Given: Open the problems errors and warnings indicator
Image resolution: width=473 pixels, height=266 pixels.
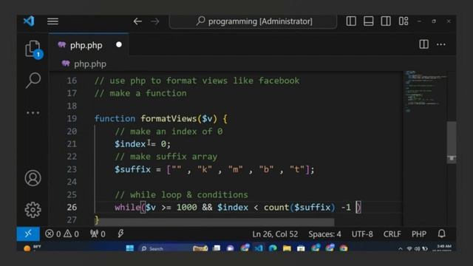Looking at the screenshot, I should 62,233.
